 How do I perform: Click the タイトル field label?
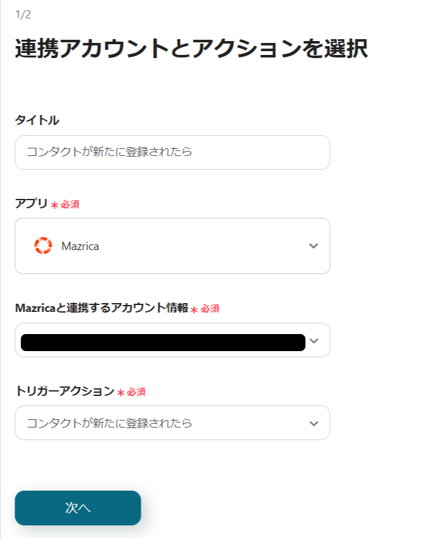37,120
